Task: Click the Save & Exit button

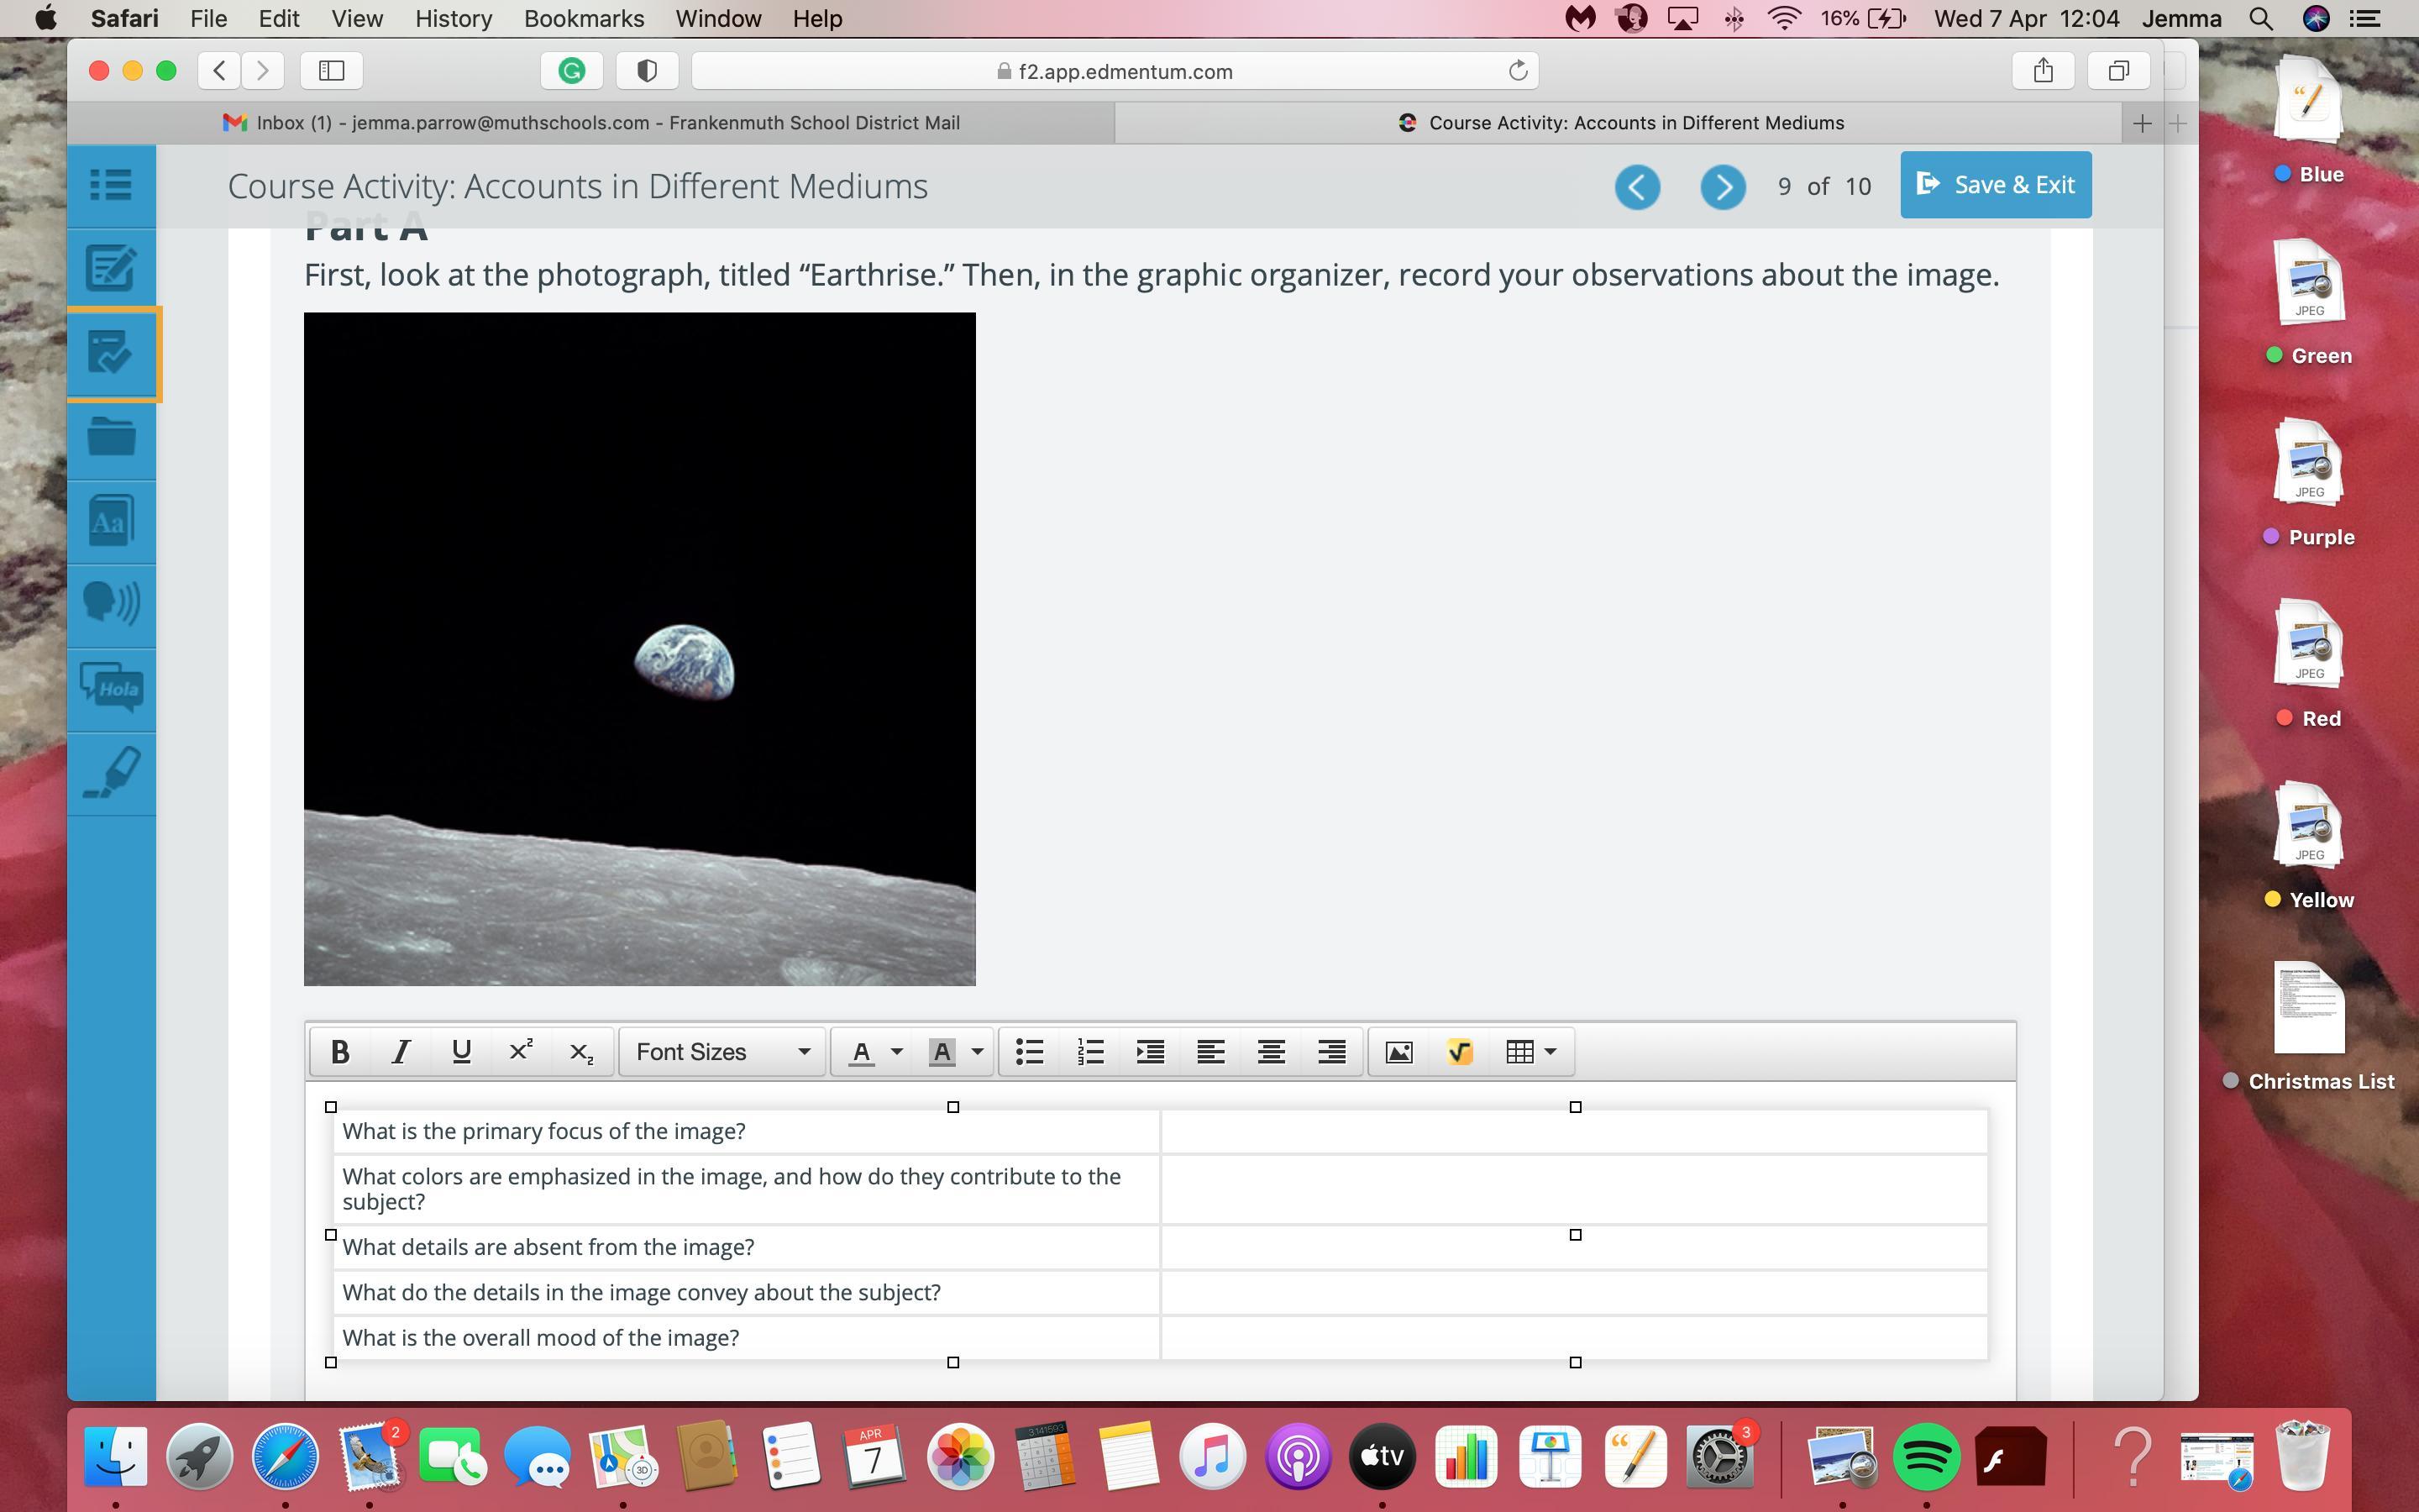Action: click(1995, 185)
